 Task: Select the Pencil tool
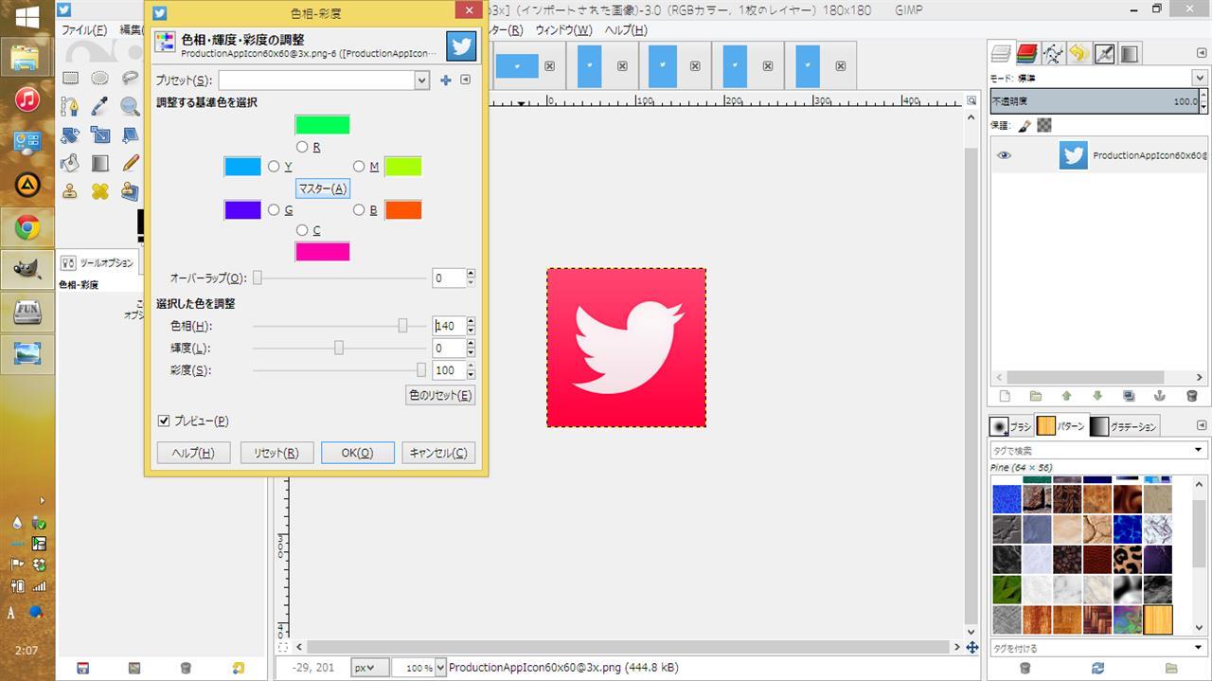[129, 163]
